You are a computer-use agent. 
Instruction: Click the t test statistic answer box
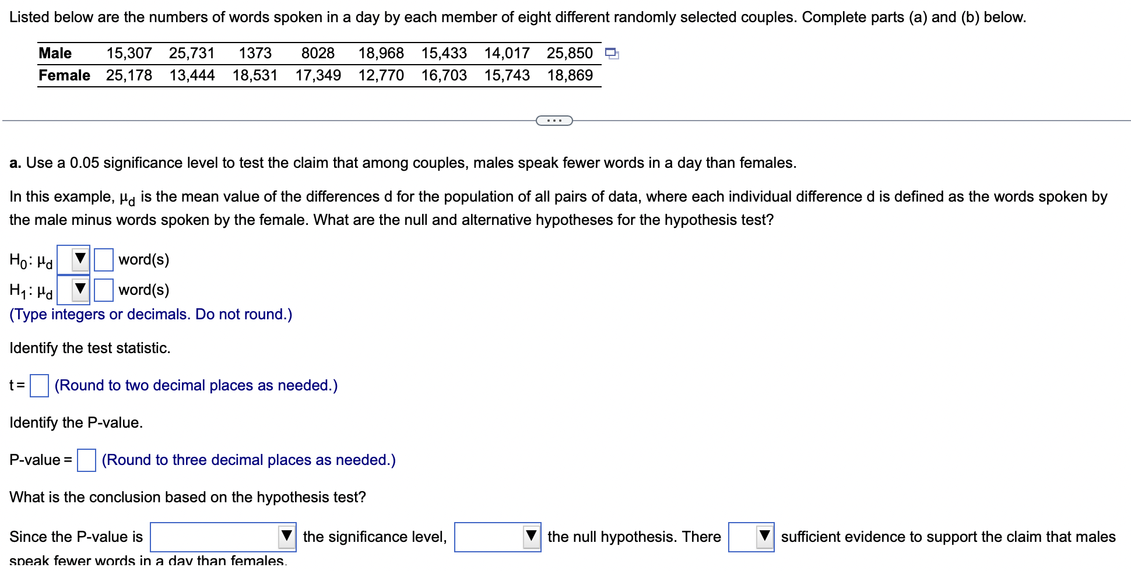(38, 385)
